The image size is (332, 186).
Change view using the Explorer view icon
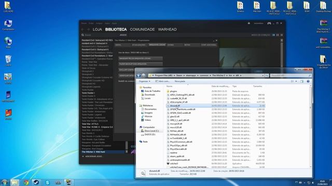coord(293,81)
